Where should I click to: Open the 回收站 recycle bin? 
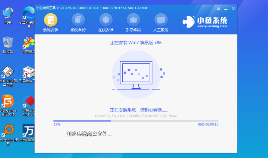8,44
